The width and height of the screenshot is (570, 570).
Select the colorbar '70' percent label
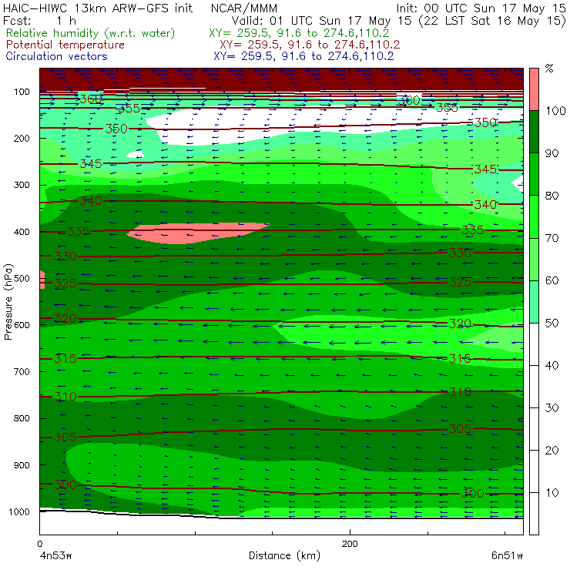552,238
